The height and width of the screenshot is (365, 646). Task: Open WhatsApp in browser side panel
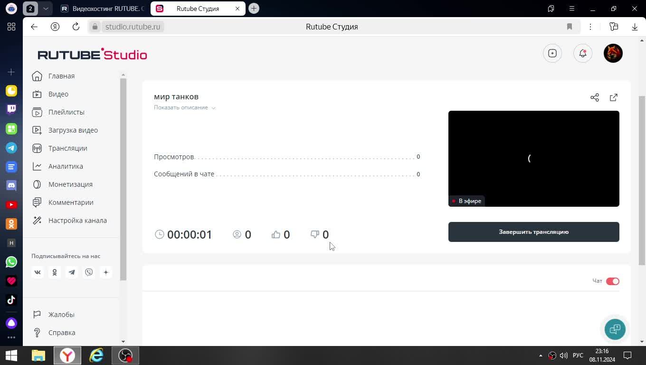(11, 262)
